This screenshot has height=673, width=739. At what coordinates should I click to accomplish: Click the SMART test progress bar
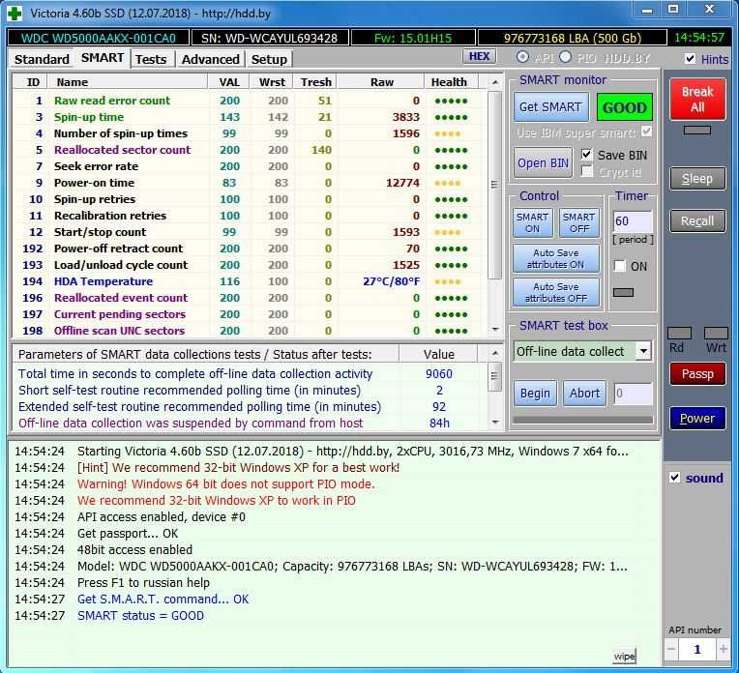pyautogui.click(x=583, y=420)
